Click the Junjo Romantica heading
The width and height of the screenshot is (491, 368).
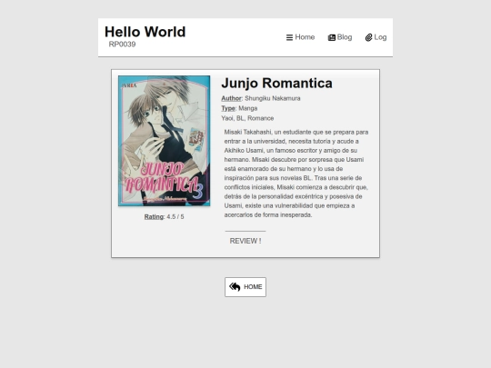[x=276, y=84]
